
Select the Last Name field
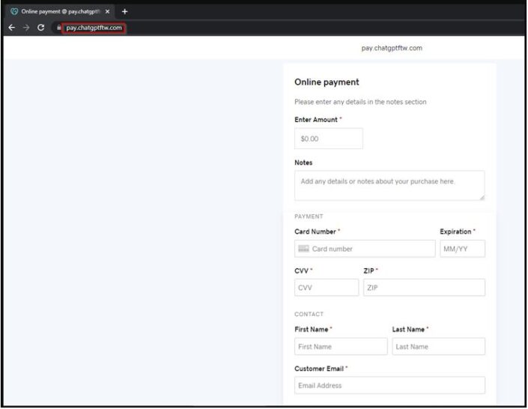point(438,347)
